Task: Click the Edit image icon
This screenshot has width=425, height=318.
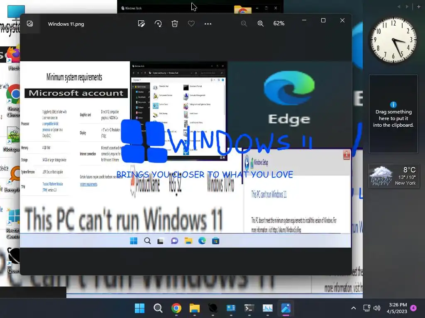Action: [x=141, y=24]
